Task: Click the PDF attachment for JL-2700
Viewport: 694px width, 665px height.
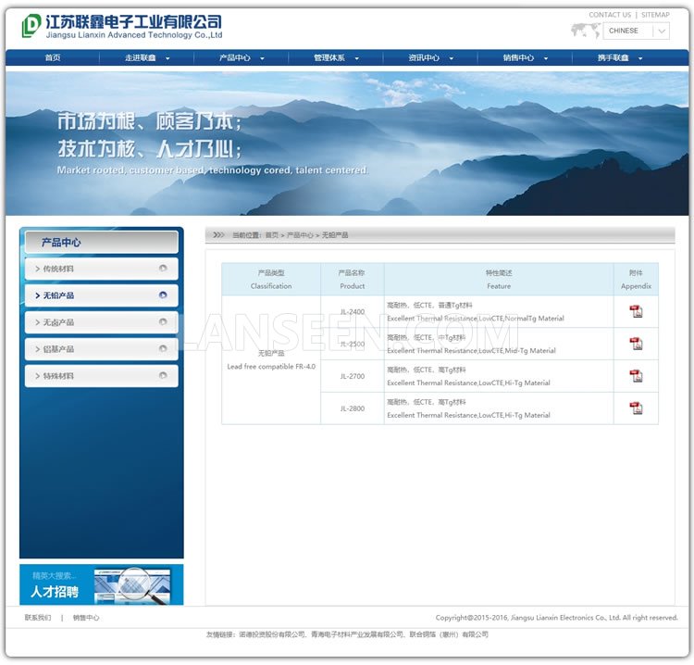Action: (636, 376)
